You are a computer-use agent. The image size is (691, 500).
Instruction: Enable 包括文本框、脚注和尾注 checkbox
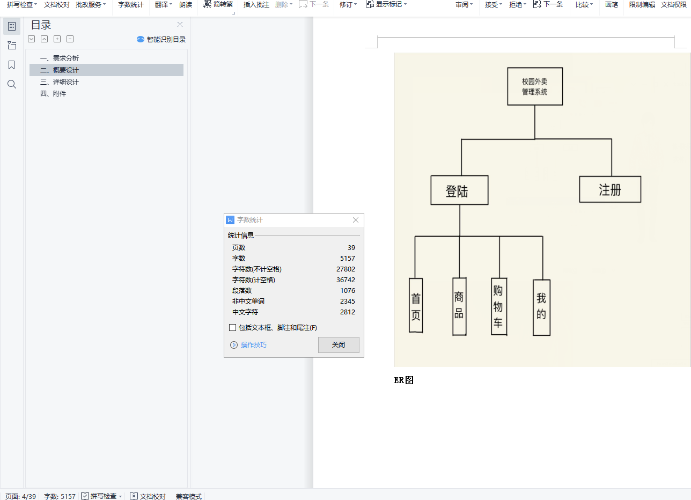(232, 328)
